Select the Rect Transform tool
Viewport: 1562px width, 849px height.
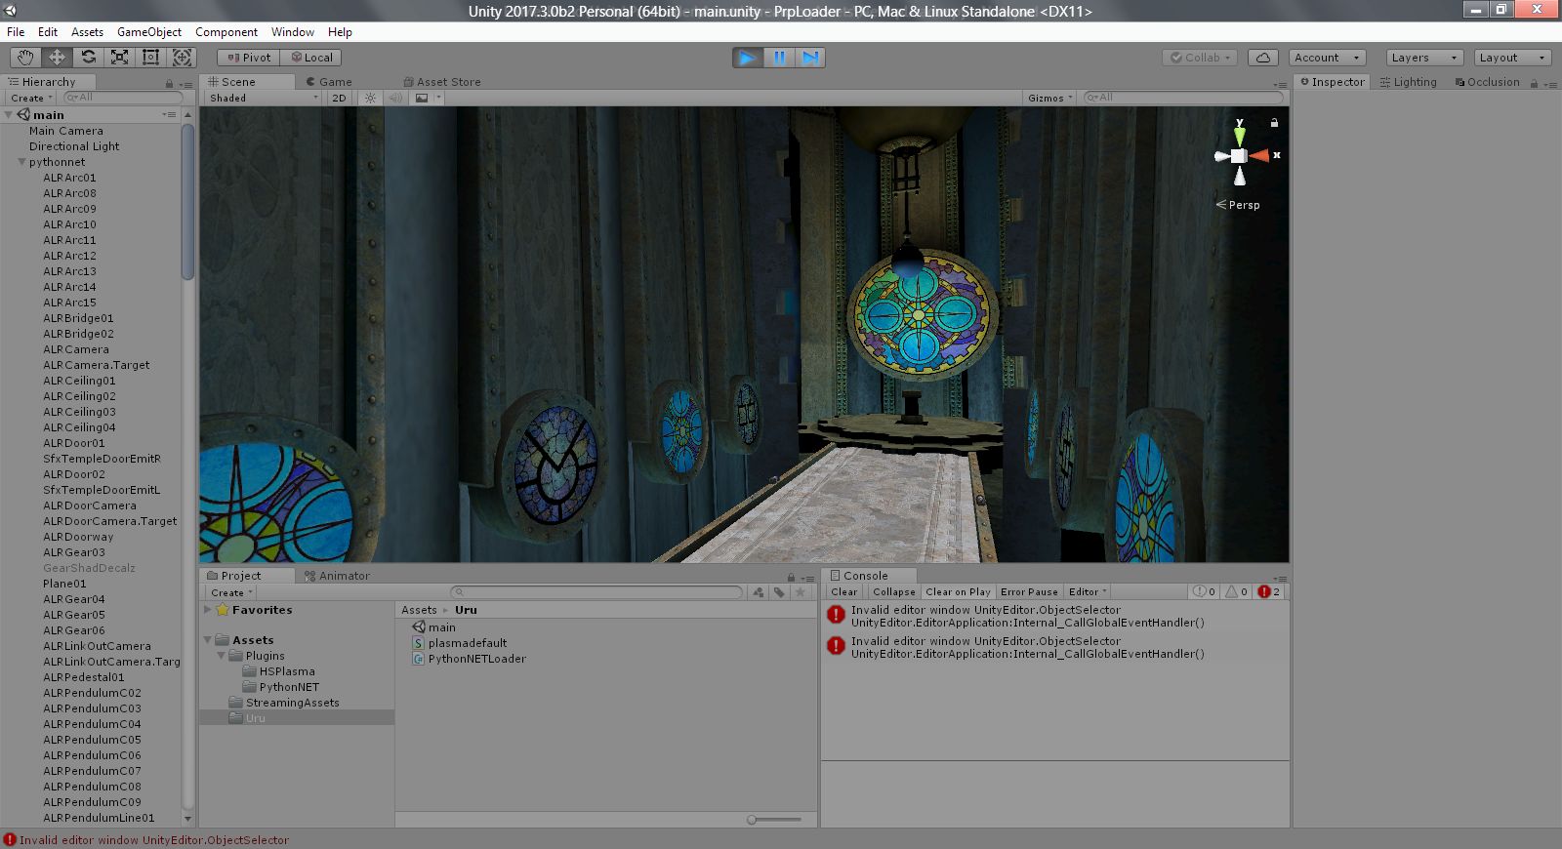[x=150, y=58]
